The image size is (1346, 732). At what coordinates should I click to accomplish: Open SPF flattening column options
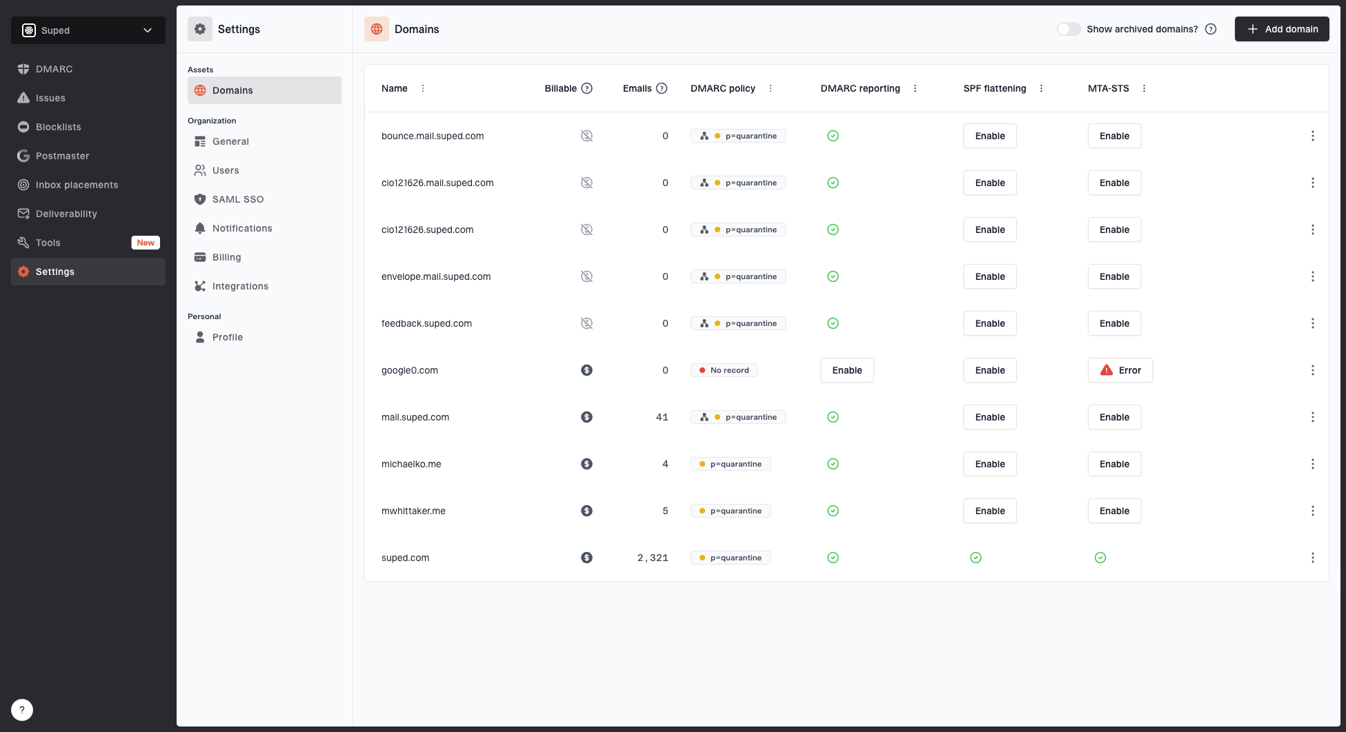(1042, 88)
